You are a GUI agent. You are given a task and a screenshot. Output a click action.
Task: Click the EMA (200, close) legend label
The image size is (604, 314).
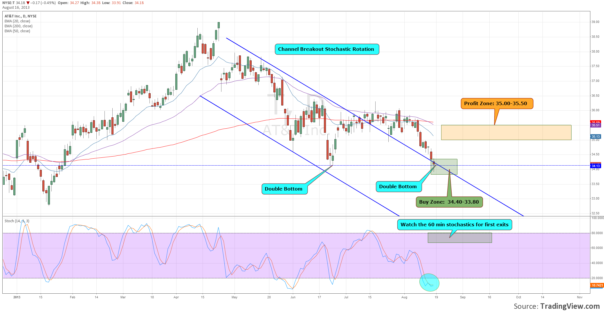(x=19, y=26)
